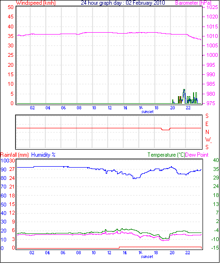Click the dip in the wind direction line
Viewport: 220px width, 268px height.
point(165,130)
